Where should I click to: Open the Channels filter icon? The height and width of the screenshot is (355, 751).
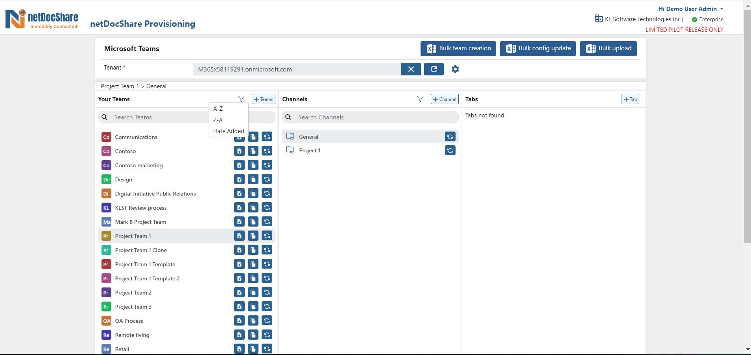(x=420, y=99)
